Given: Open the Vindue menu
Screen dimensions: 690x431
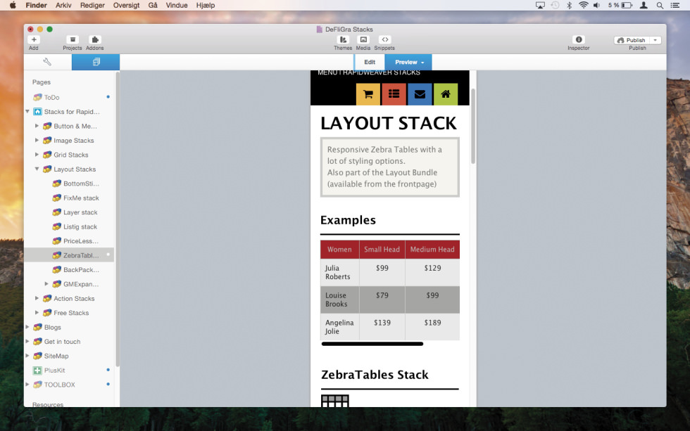Looking at the screenshot, I should tap(177, 5).
